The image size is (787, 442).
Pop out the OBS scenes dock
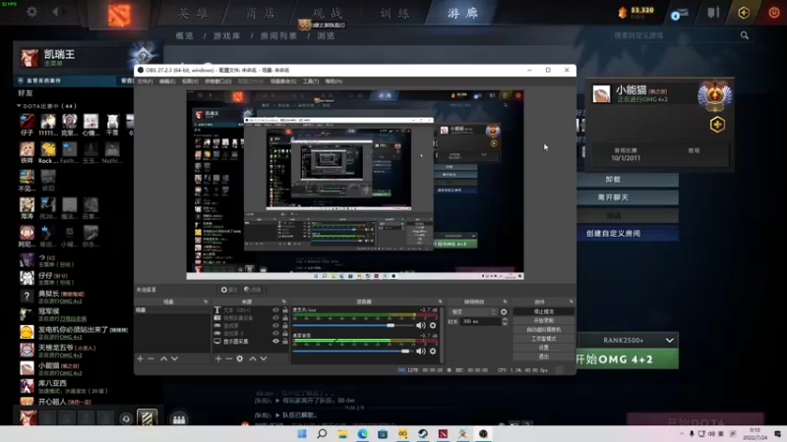[206, 302]
